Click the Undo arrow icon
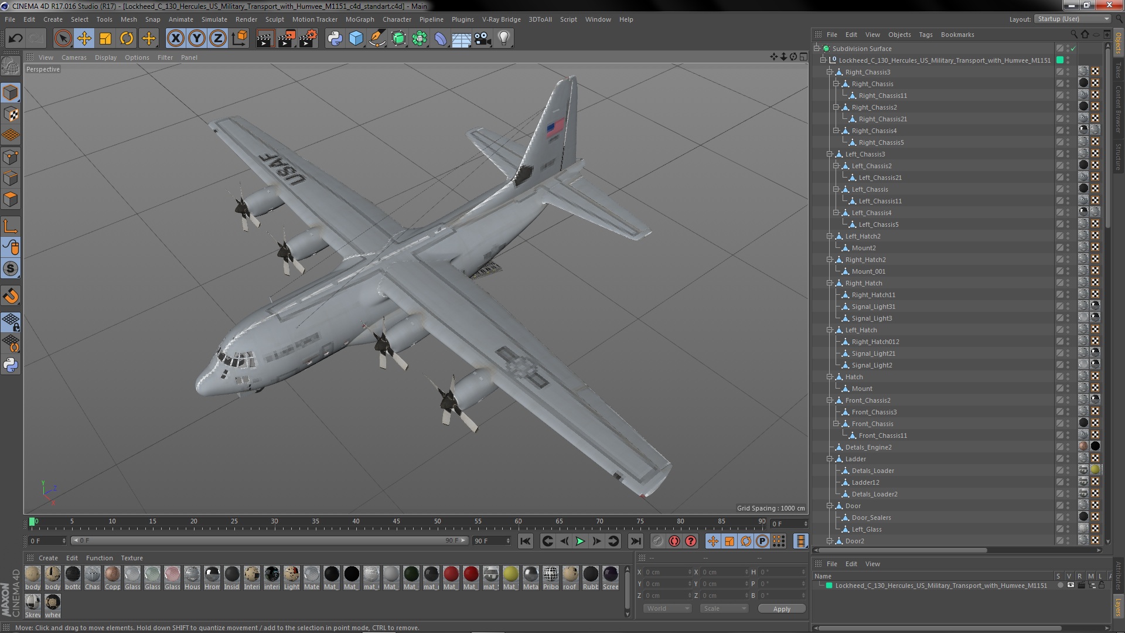 pyautogui.click(x=15, y=39)
